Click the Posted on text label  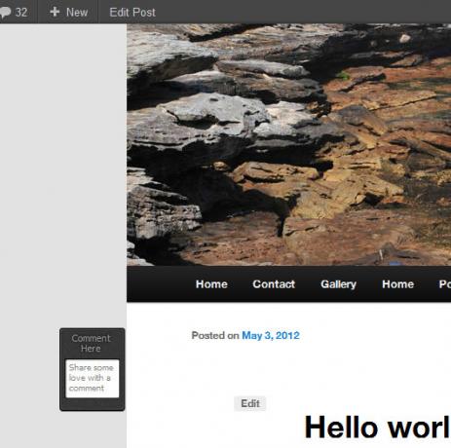coord(215,335)
